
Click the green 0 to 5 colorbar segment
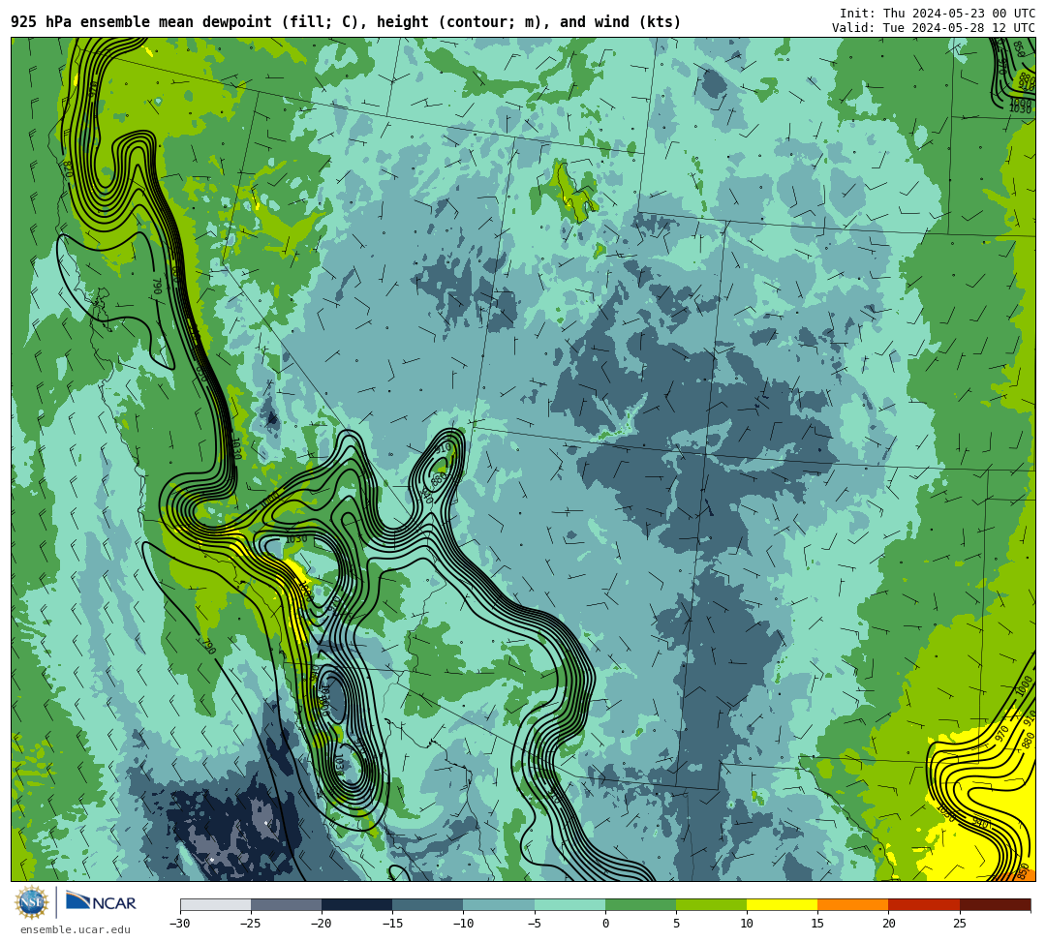(x=640, y=904)
